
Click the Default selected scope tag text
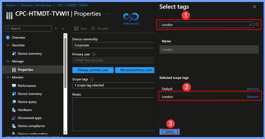[167, 89]
